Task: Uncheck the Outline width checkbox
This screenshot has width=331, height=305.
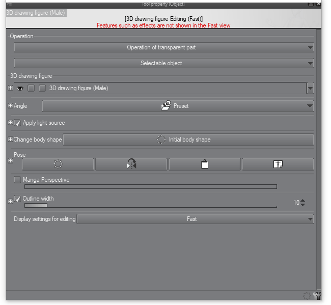Action: tap(17, 199)
